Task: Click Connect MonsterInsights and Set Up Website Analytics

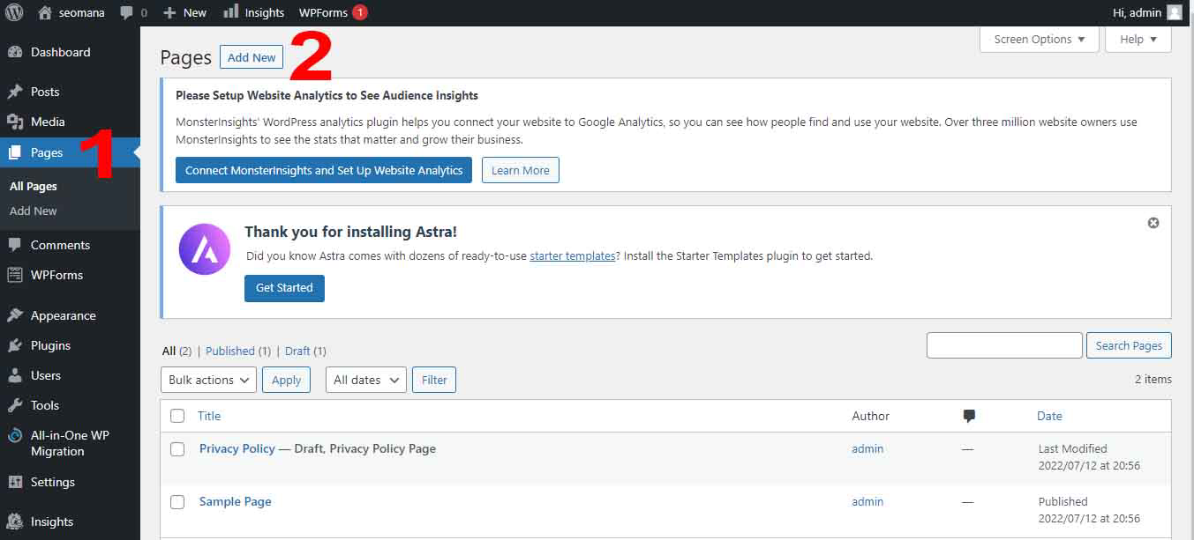Action: point(324,170)
